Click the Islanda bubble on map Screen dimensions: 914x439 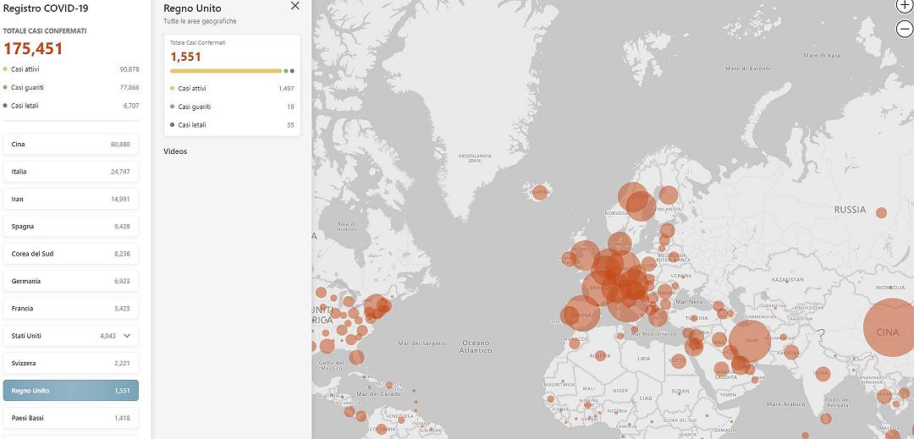pos(540,192)
